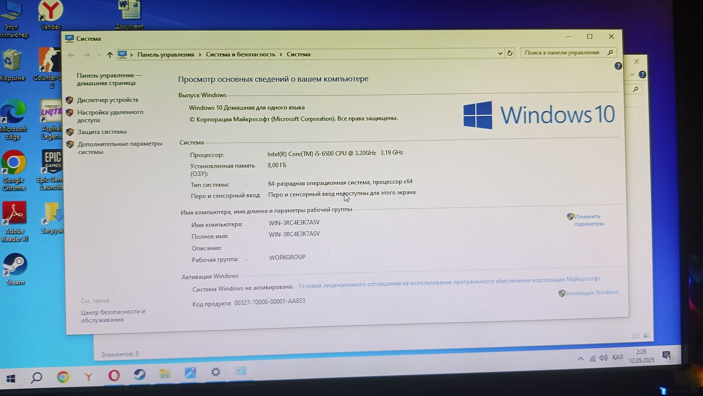Viewport: 703px width, 396px height.
Task: Show hidden tray icons chevron
Action: pos(580,359)
